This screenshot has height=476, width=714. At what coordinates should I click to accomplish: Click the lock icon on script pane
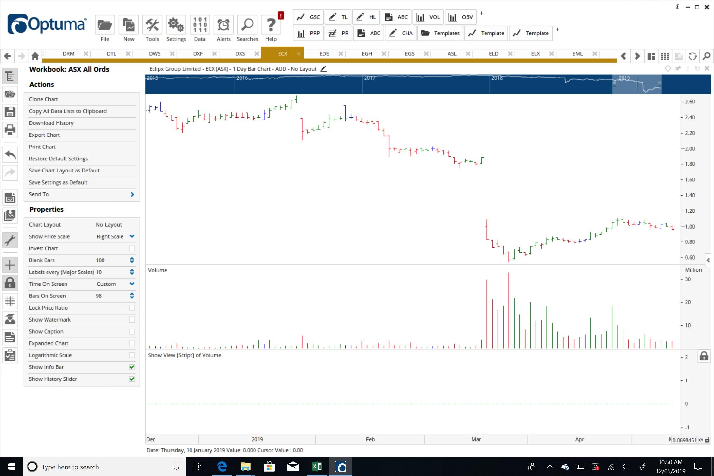coord(704,356)
